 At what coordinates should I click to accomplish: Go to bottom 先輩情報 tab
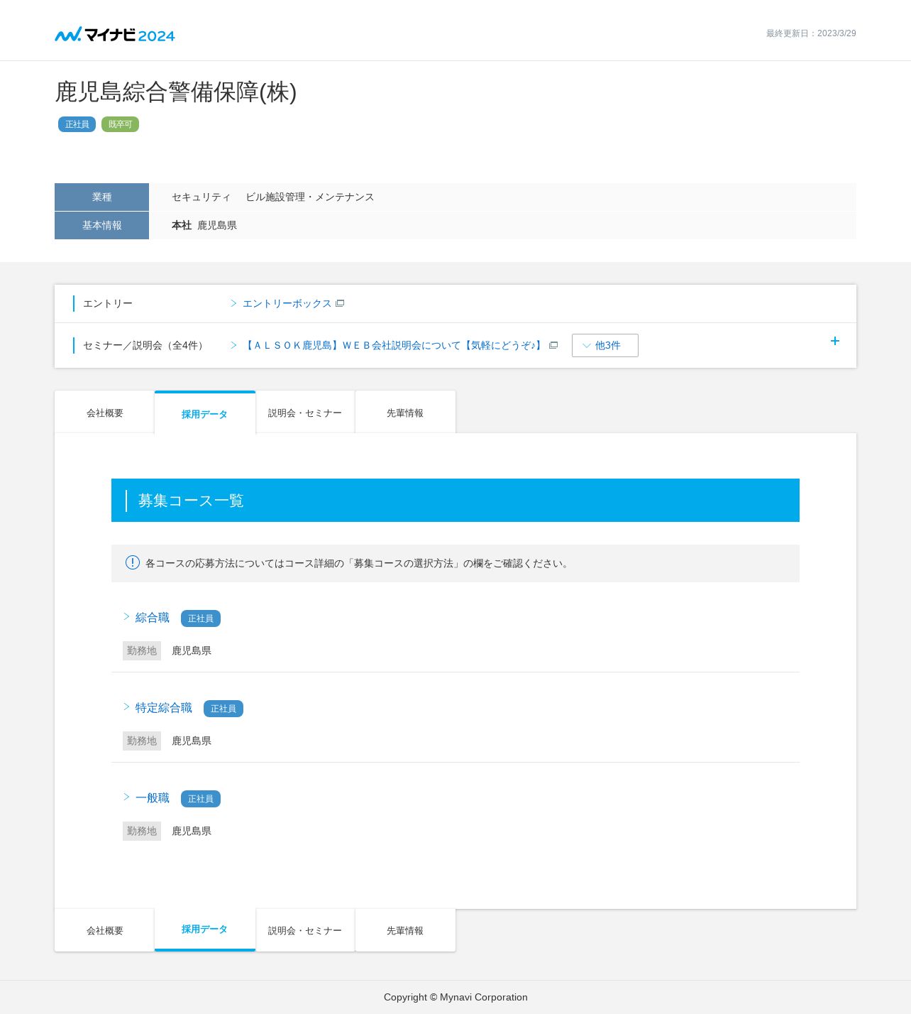tap(405, 930)
